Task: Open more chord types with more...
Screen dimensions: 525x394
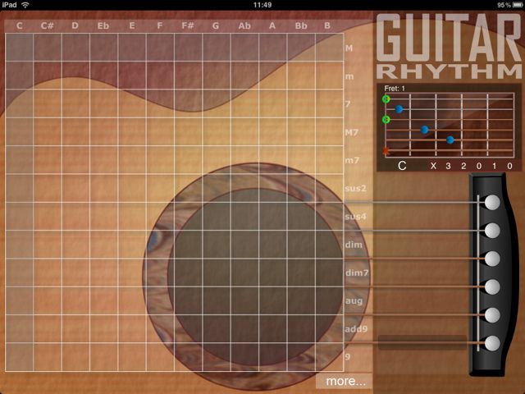Action: 345,381
